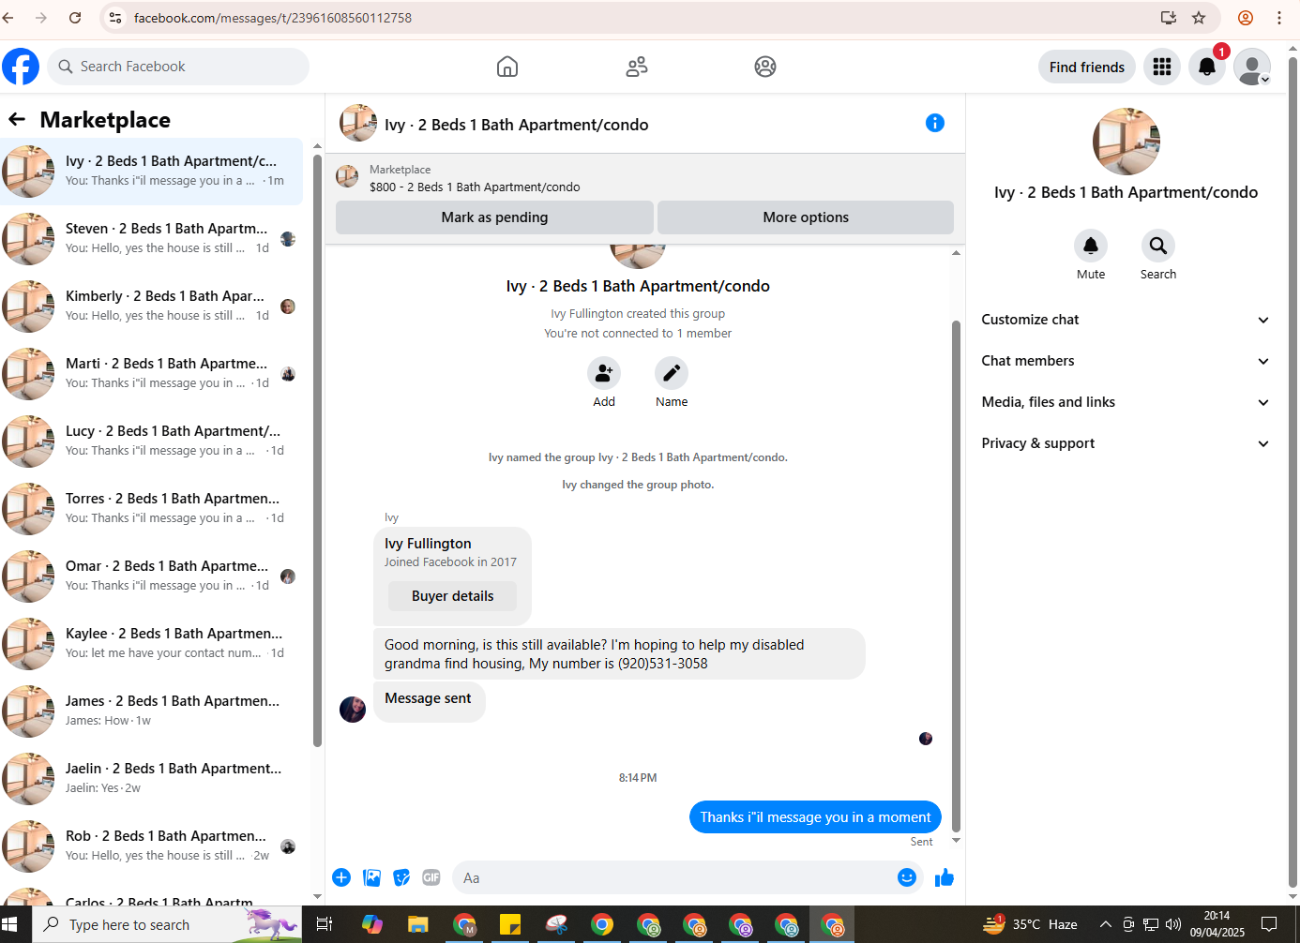
Task: Click the More options button
Action: [x=806, y=217]
